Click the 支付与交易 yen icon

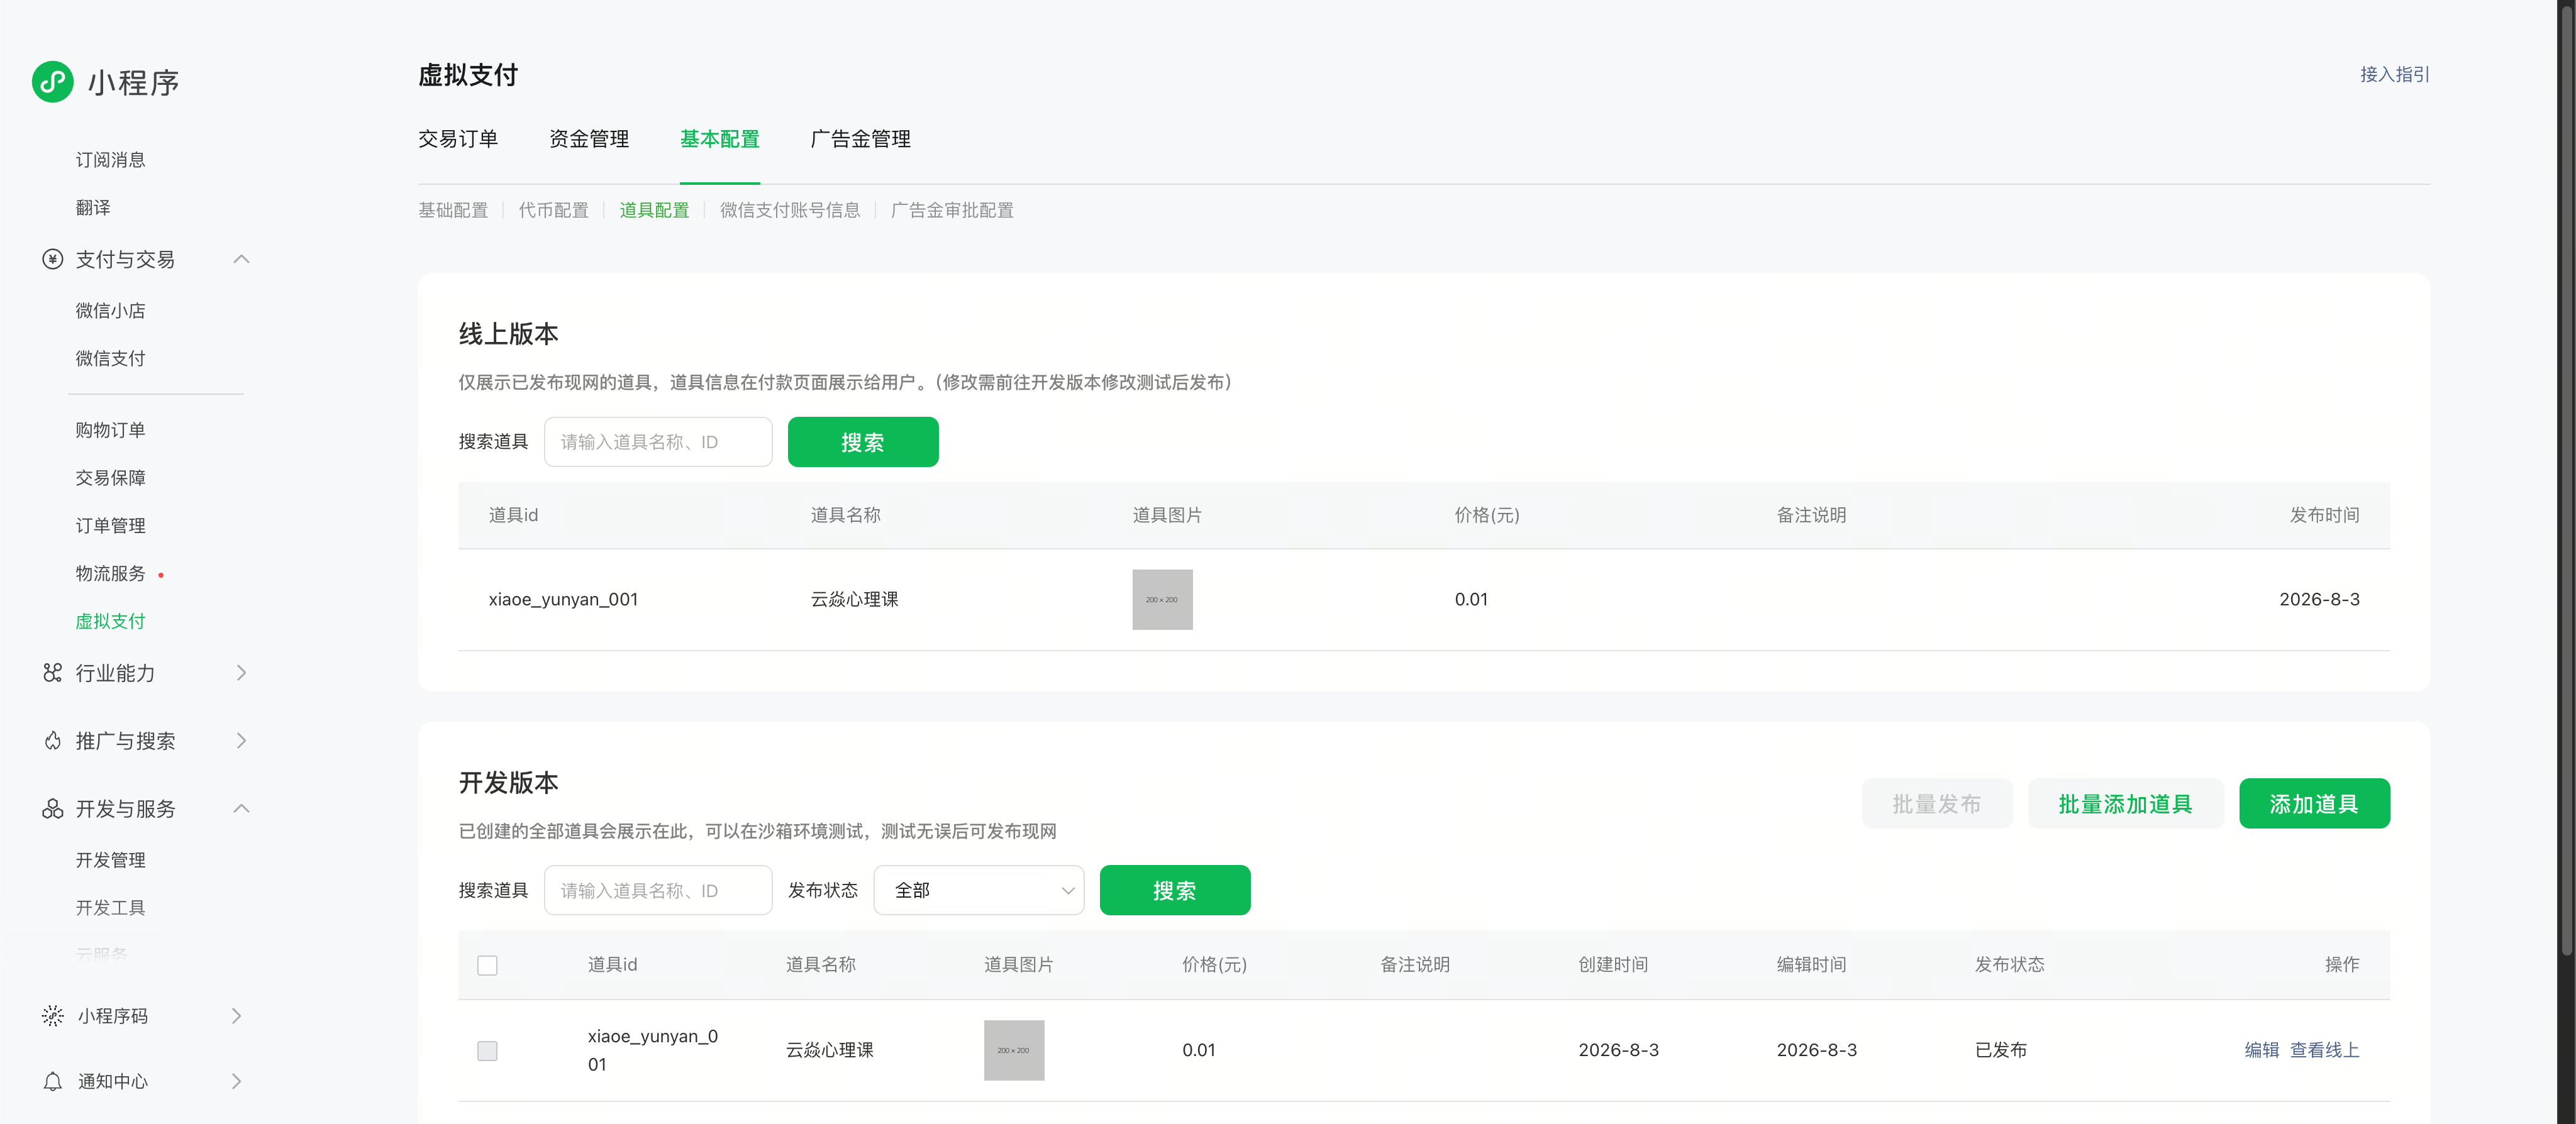click(x=53, y=260)
